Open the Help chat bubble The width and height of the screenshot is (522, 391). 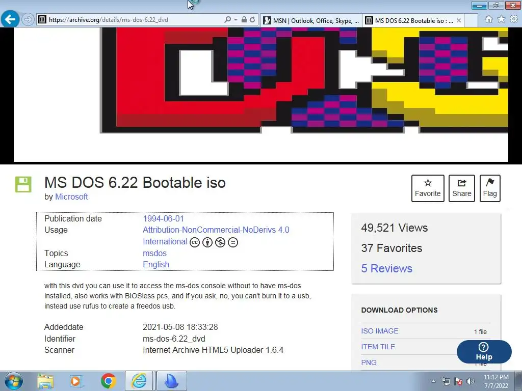[x=484, y=352]
